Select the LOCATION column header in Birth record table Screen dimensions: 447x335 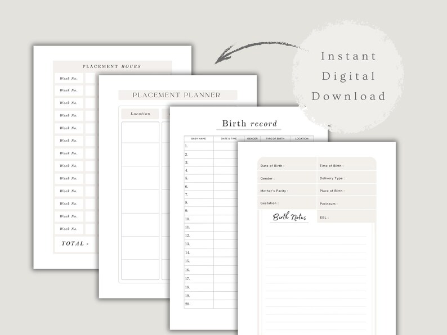(302, 139)
